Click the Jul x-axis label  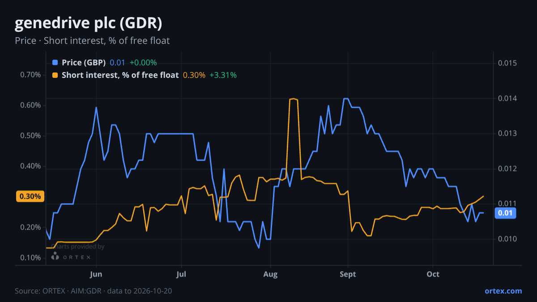pyautogui.click(x=181, y=274)
